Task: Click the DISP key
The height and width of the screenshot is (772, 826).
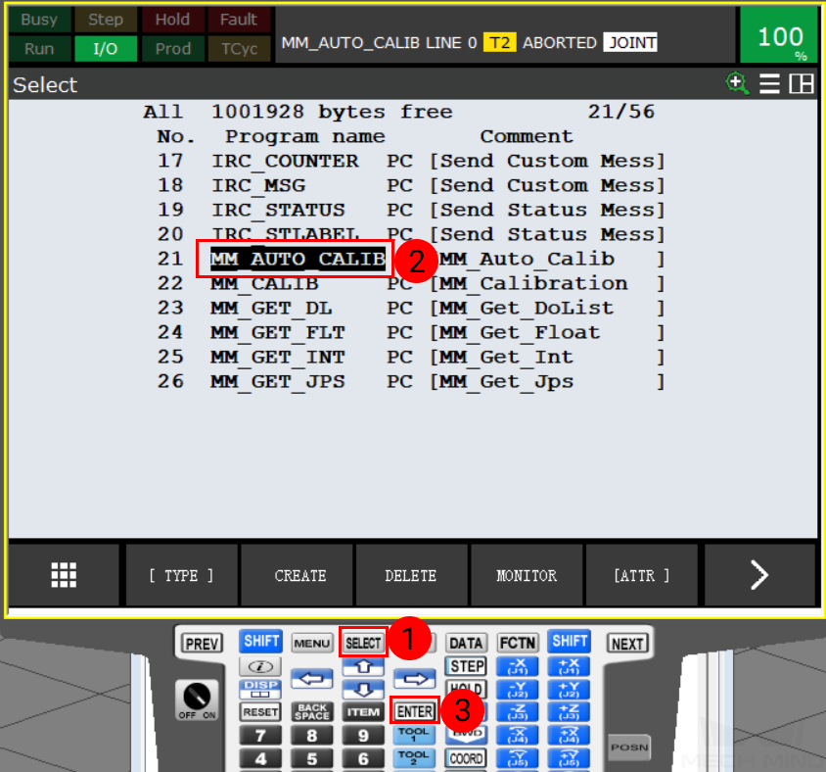Action: [x=260, y=689]
